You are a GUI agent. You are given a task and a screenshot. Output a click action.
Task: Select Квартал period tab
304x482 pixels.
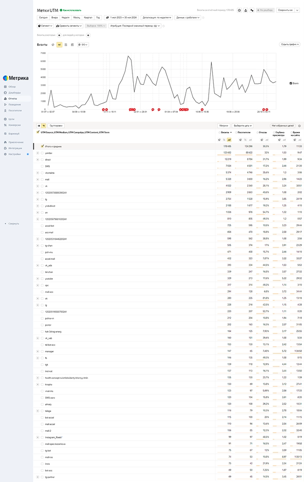(x=88, y=18)
